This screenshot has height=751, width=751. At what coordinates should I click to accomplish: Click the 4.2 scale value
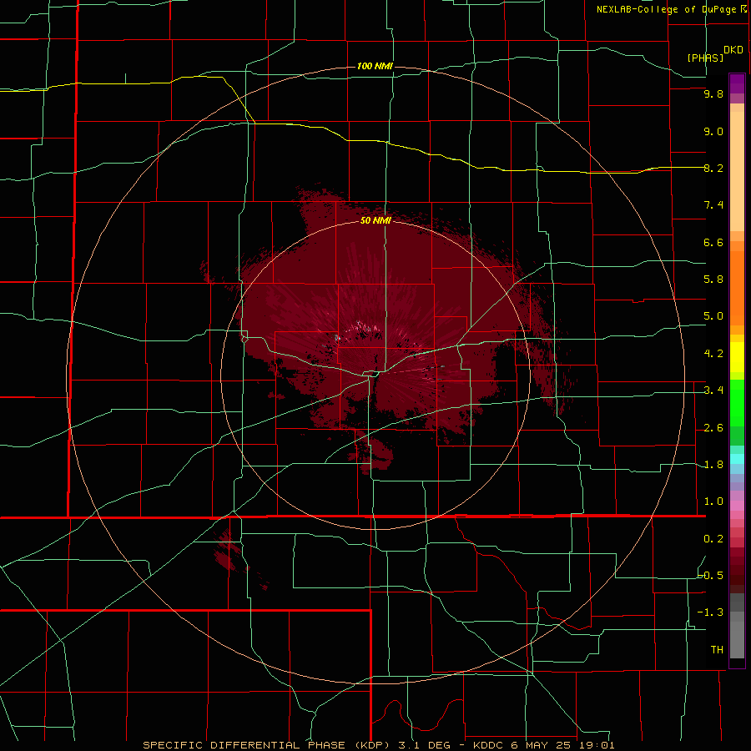[x=713, y=353]
